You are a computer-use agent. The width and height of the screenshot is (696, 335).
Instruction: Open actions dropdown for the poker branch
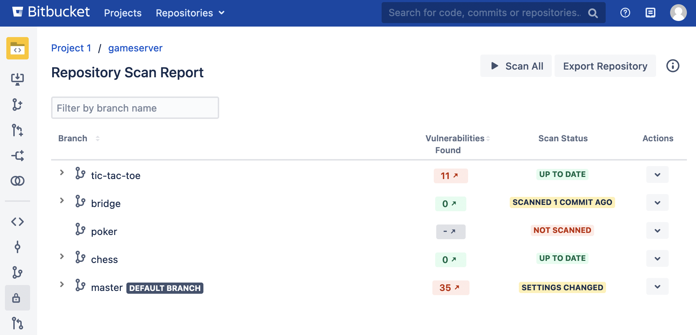tap(657, 231)
